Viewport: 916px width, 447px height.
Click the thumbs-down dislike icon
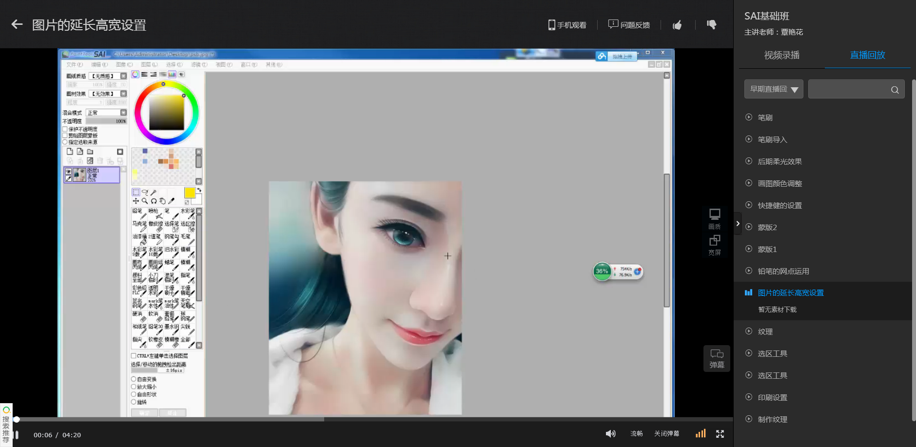pos(712,24)
